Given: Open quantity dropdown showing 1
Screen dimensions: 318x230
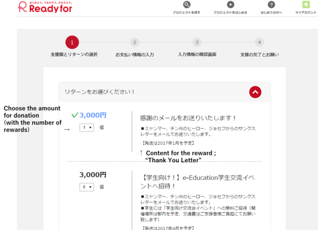Looking at the screenshot, I should (x=86, y=127).
